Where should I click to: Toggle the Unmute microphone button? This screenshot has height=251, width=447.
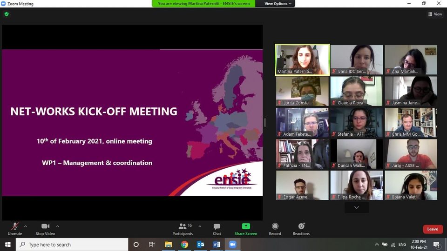[15, 226]
